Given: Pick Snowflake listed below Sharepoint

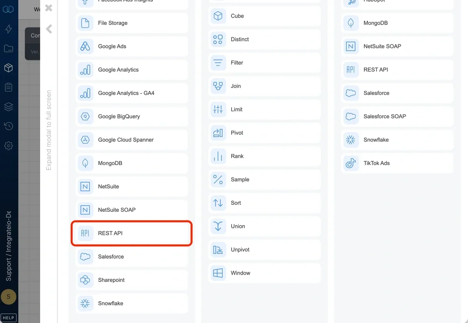Looking at the screenshot, I should pyautogui.click(x=132, y=303).
